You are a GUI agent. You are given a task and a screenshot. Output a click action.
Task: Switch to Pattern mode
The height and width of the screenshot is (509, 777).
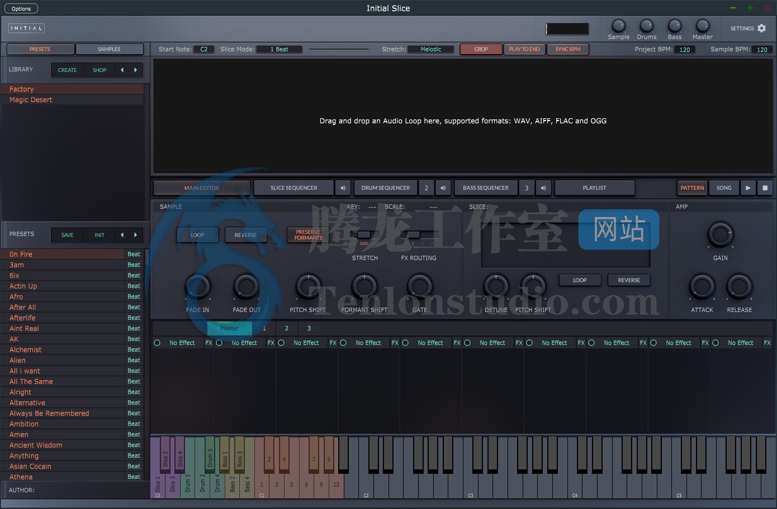click(x=692, y=188)
